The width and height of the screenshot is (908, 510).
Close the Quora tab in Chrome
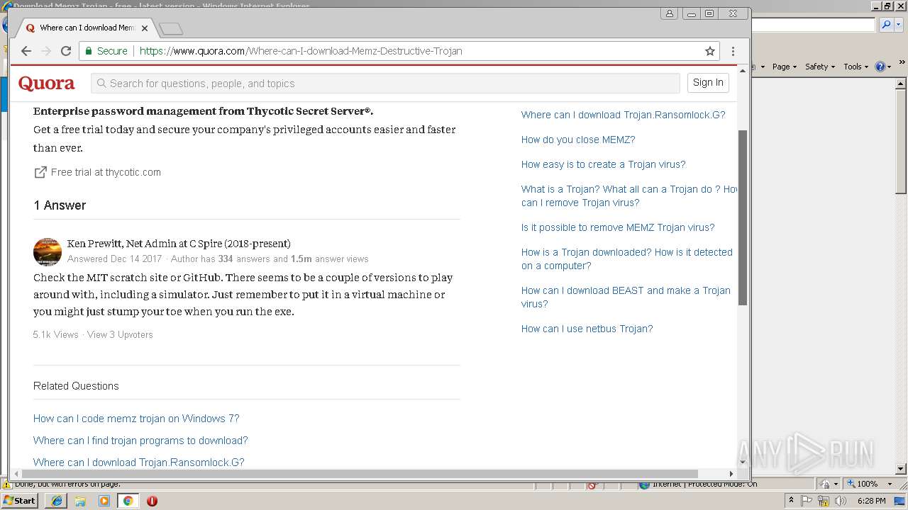coord(145,28)
